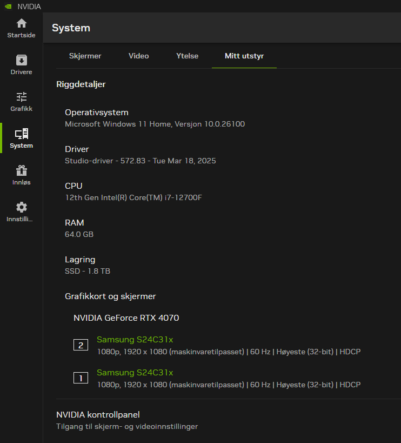401x443 pixels.
Task: Click the Studio-driver 572.83 version text
Action: (141, 161)
